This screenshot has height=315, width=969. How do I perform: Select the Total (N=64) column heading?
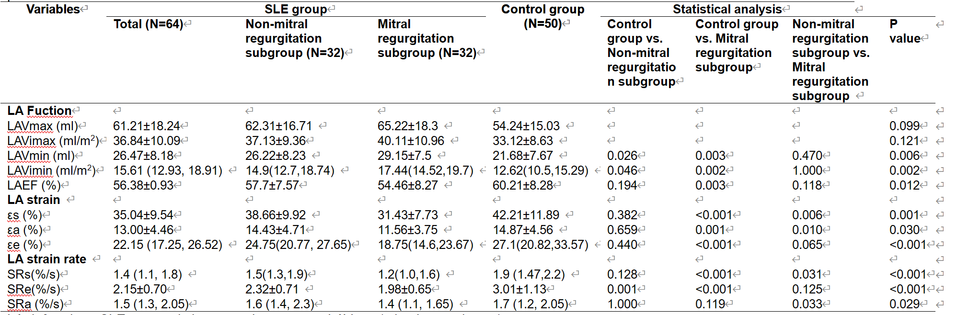click(148, 24)
